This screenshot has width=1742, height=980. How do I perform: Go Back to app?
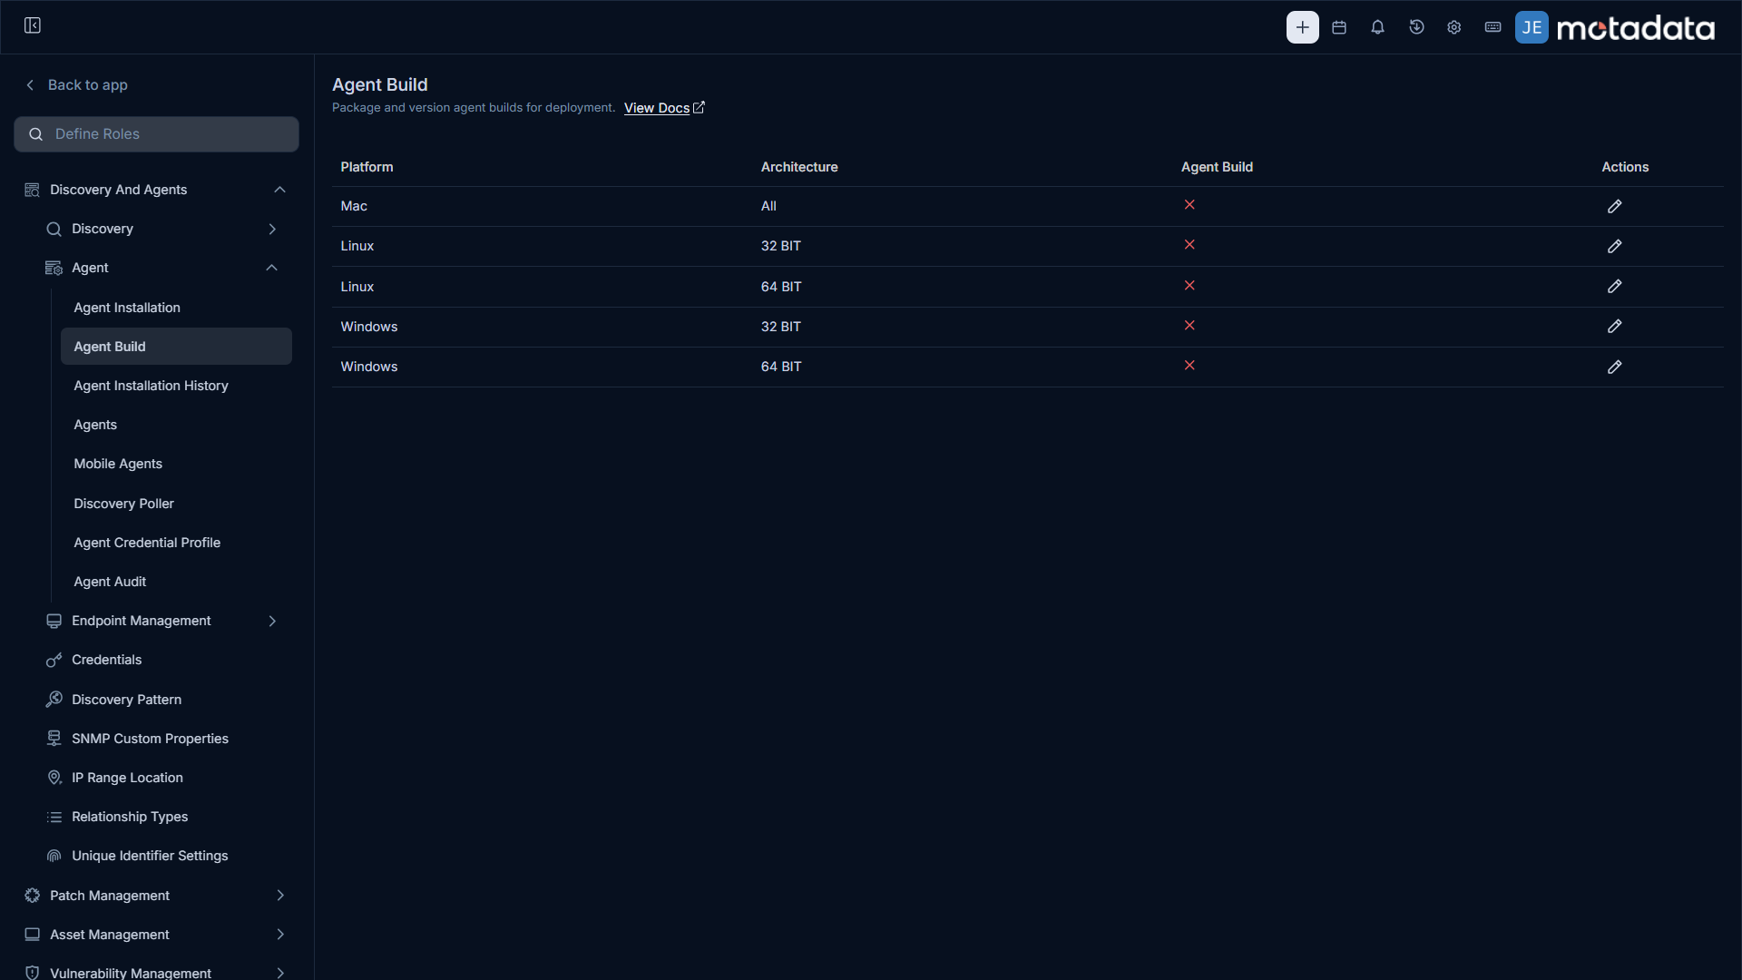pyautogui.click(x=76, y=84)
